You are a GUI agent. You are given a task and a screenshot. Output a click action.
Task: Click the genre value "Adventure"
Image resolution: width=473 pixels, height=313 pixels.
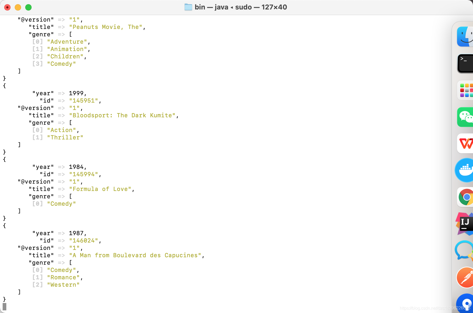[67, 42]
